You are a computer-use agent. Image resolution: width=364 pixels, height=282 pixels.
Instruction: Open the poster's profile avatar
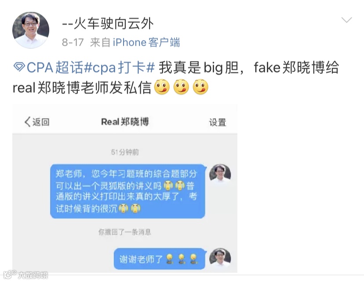31,30
